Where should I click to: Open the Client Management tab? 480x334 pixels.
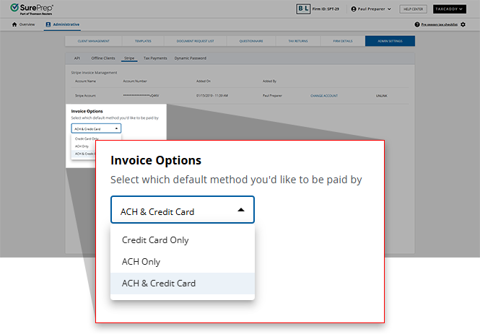coord(93,41)
